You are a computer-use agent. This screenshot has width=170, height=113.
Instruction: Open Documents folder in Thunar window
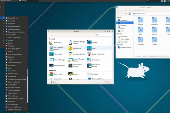pyautogui.click(x=155, y=21)
